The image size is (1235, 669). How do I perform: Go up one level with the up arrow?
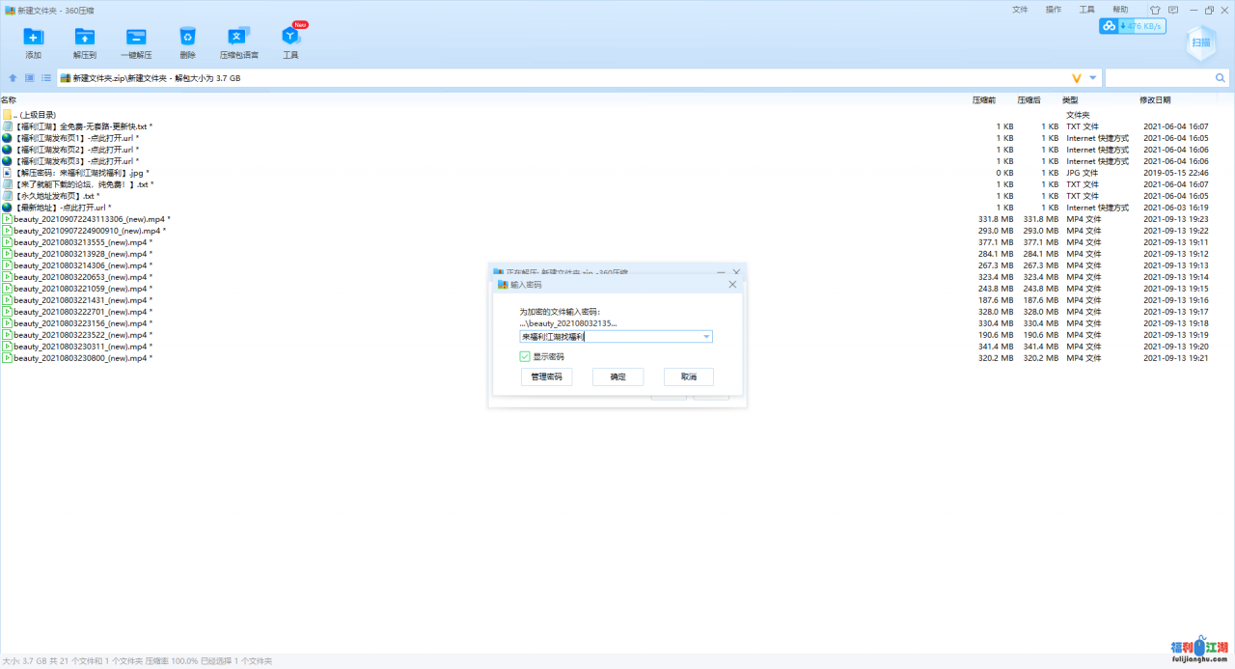[x=13, y=78]
